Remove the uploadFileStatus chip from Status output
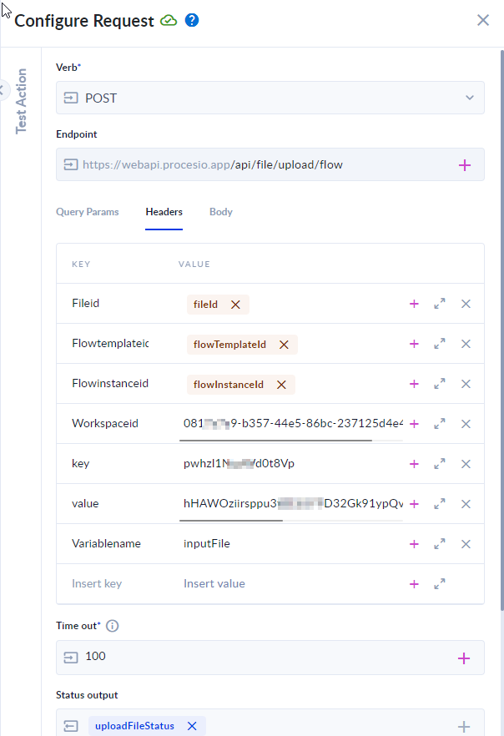Screen dimensions: 504x736 pos(192,725)
